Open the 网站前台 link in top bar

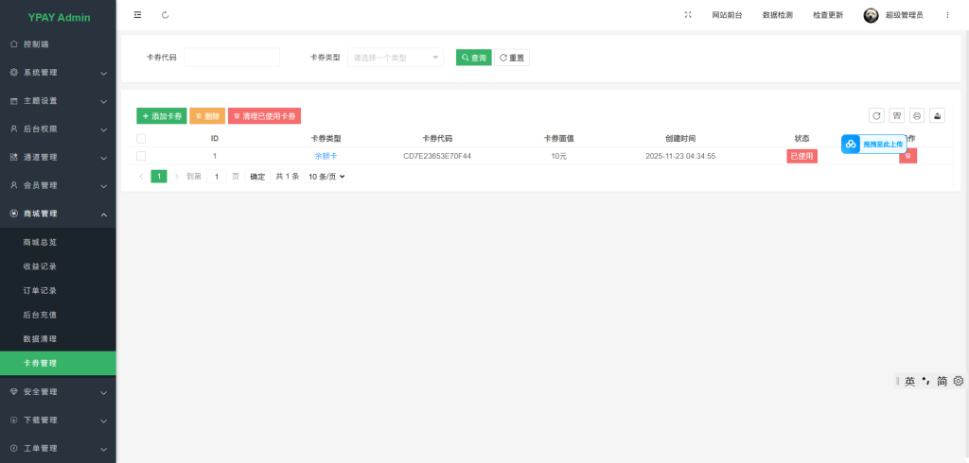coord(727,15)
